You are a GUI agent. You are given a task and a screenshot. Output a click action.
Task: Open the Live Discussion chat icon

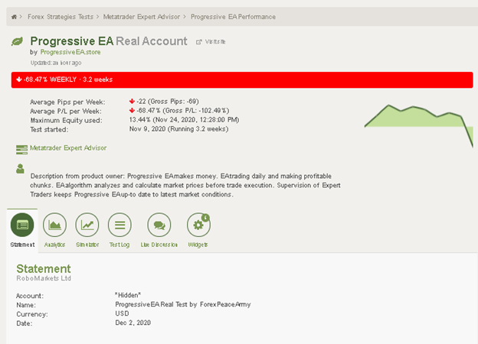(159, 225)
